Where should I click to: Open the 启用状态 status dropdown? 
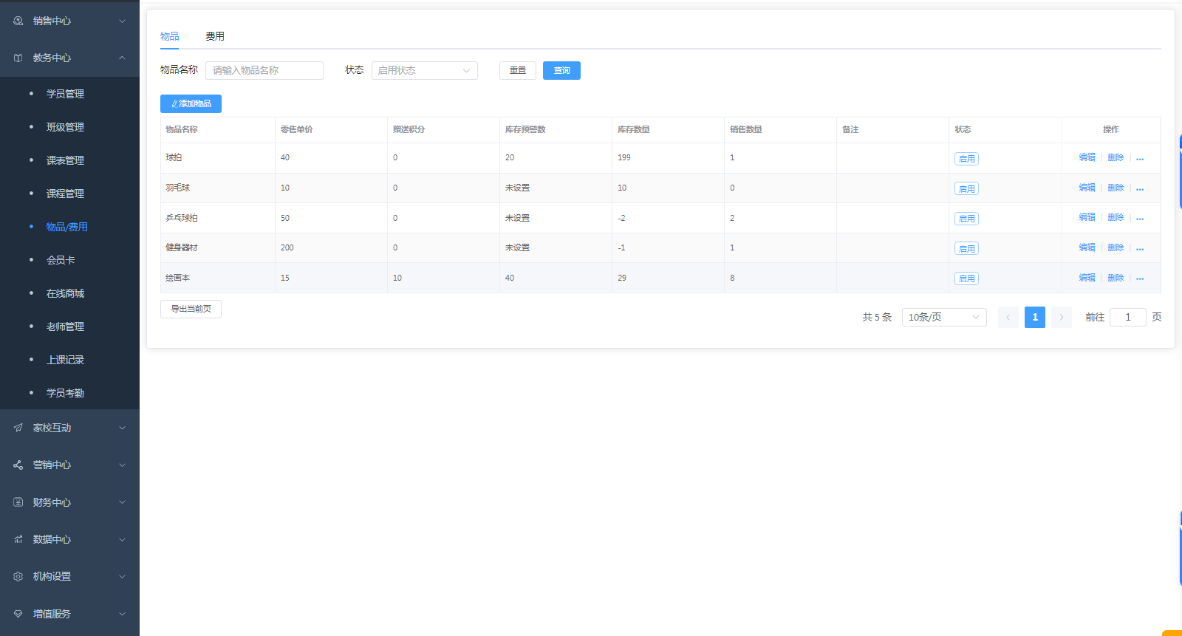click(425, 70)
